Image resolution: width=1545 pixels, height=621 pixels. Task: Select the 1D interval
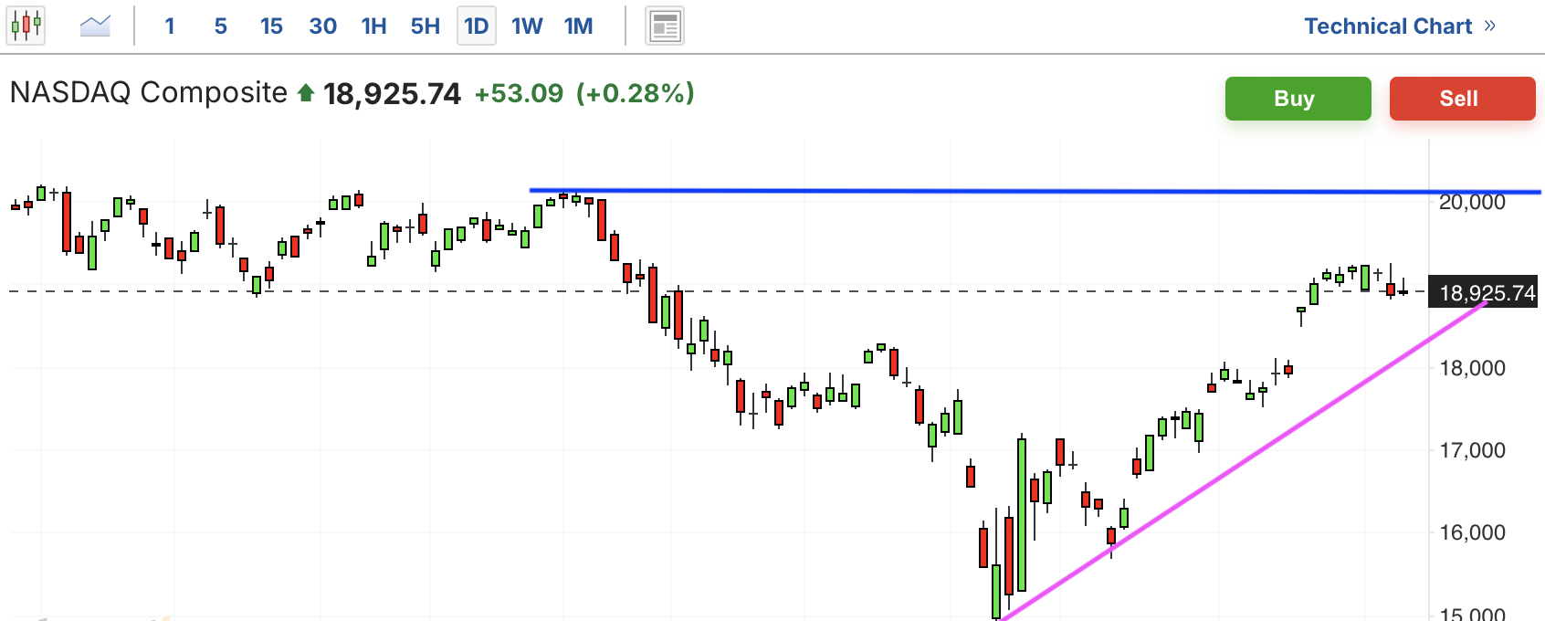[x=477, y=26]
